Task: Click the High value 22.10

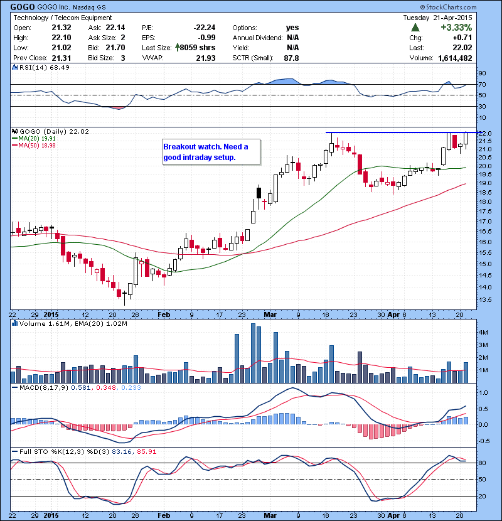Action: tap(61, 38)
